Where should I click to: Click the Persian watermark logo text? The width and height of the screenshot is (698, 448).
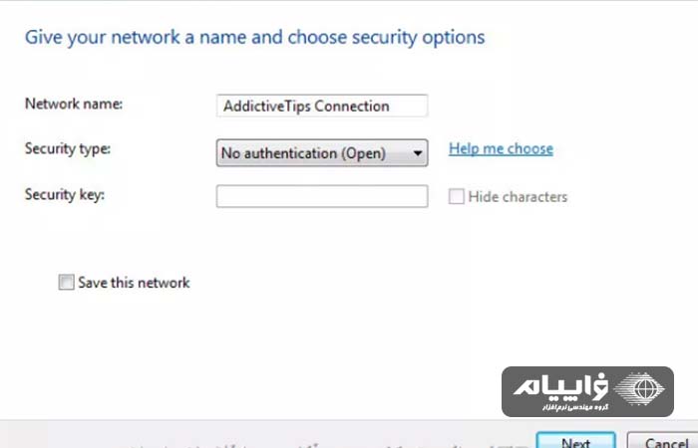[560, 386]
